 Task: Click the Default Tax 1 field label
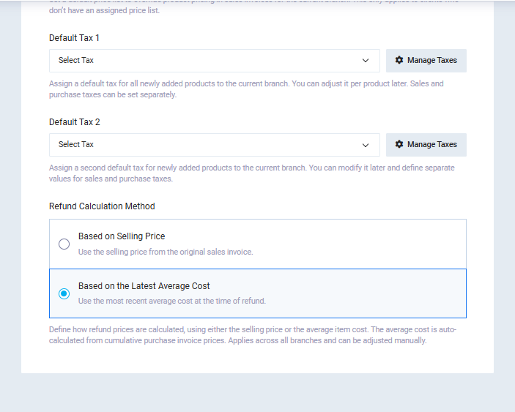pos(75,38)
